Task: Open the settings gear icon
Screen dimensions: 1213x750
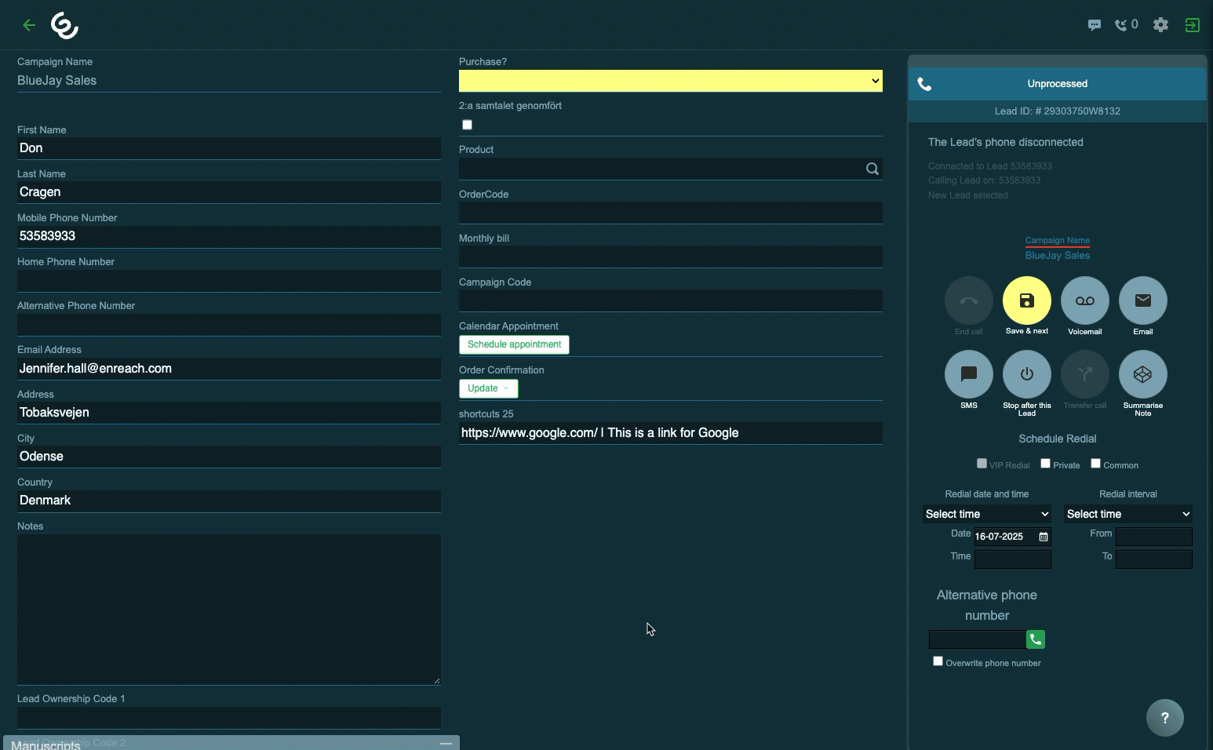Action: [1160, 25]
